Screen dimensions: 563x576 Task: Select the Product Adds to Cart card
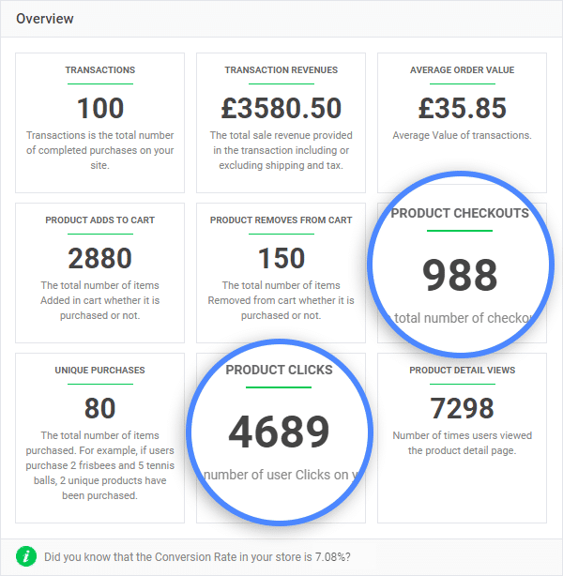[100, 273]
